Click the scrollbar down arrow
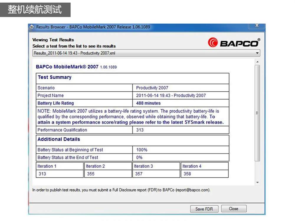The image size is (295, 221). point(257,182)
